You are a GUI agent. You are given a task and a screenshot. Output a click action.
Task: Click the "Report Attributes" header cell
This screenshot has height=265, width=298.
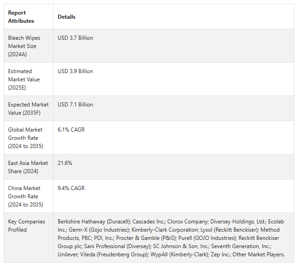(x=21, y=17)
